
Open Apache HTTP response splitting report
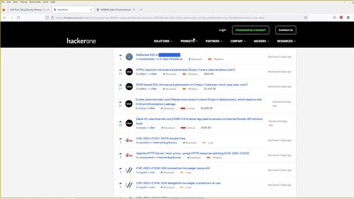point(192,153)
